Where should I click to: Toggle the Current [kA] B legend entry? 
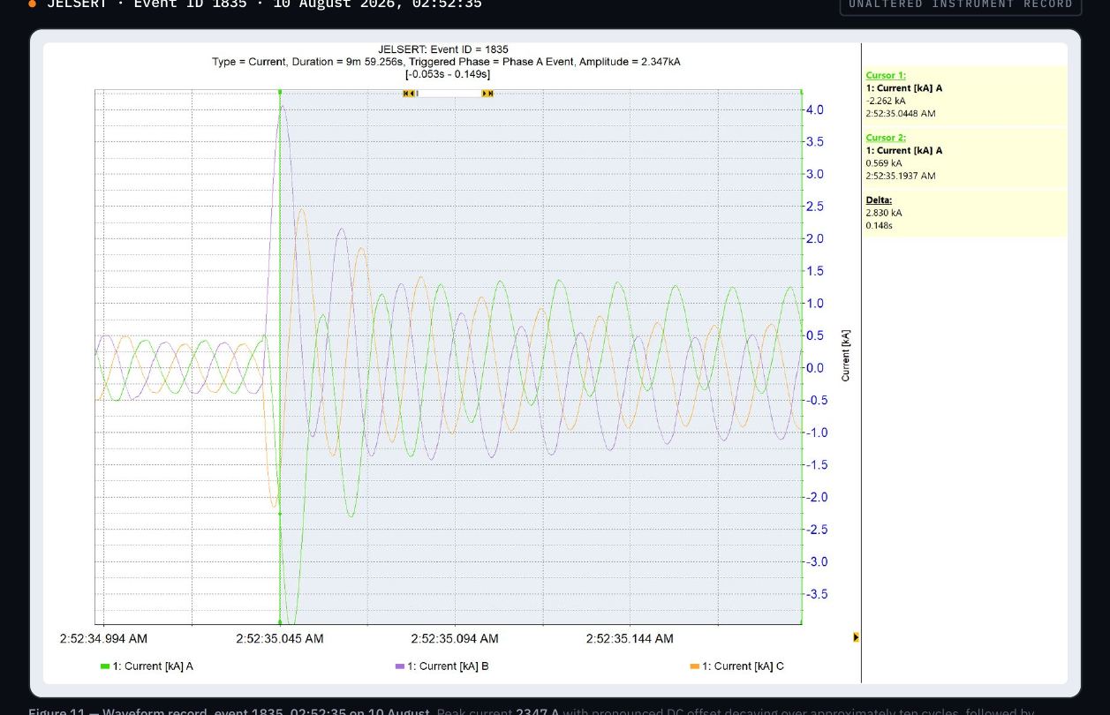[442, 666]
